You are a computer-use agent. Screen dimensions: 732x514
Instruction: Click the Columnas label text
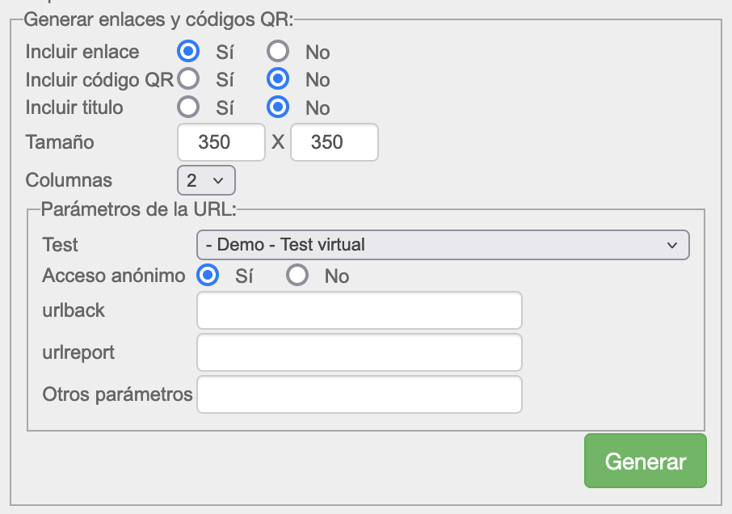(x=69, y=179)
